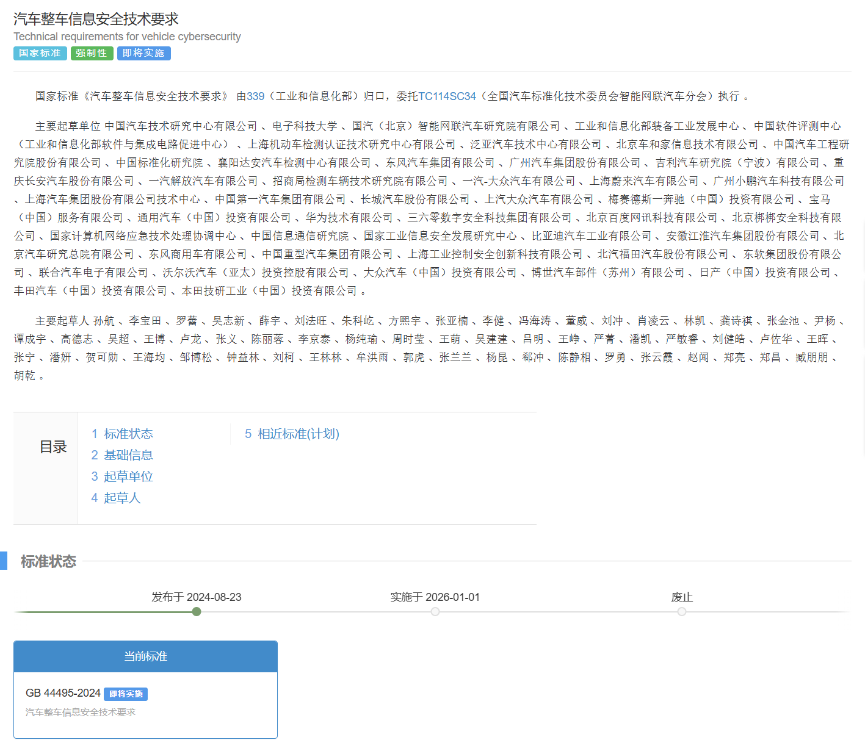Click the green 强制性 tag badge
This screenshot has height=740, width=865.
coord(92,53)
